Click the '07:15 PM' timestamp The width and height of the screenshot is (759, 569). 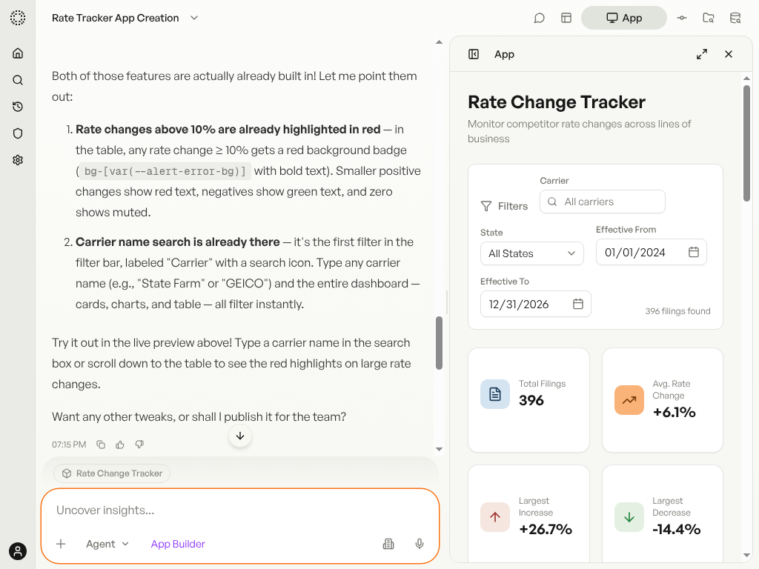(69, 445)
